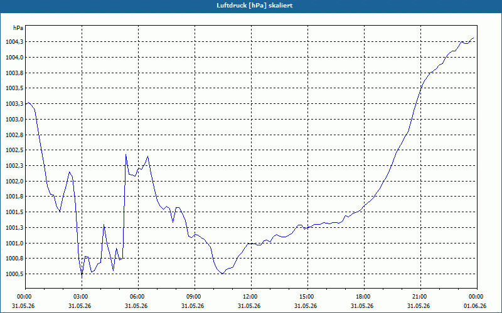
Task: Click the 31.05.26 date under 18:00
Action: point(362,306)
